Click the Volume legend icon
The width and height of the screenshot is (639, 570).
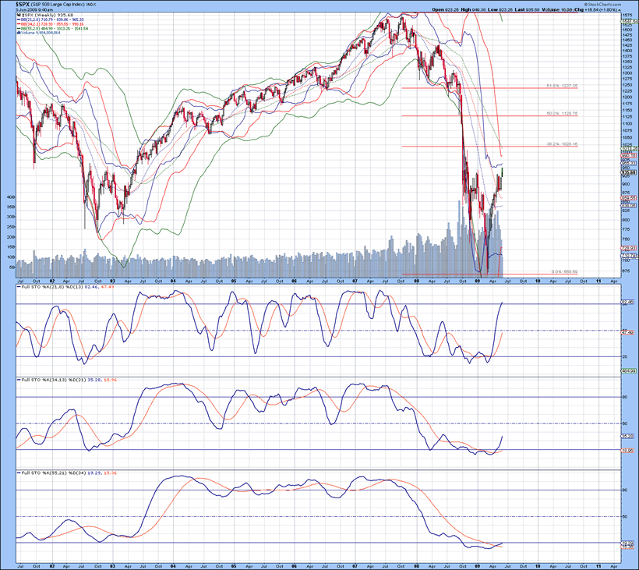click(x=19, y=34)
